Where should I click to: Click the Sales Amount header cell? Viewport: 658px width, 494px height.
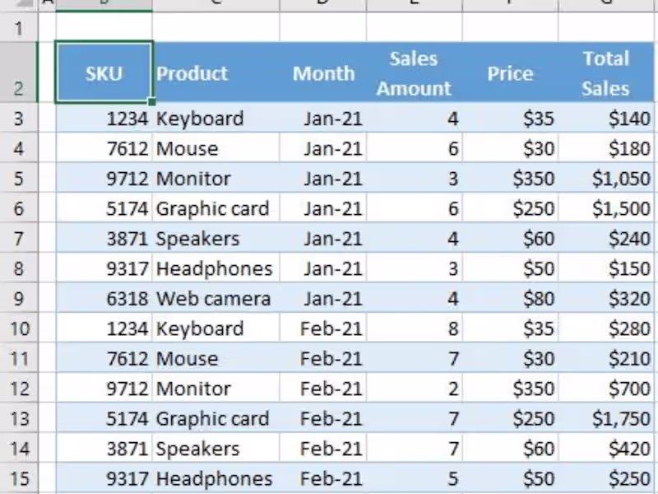(x=414, y=73)
